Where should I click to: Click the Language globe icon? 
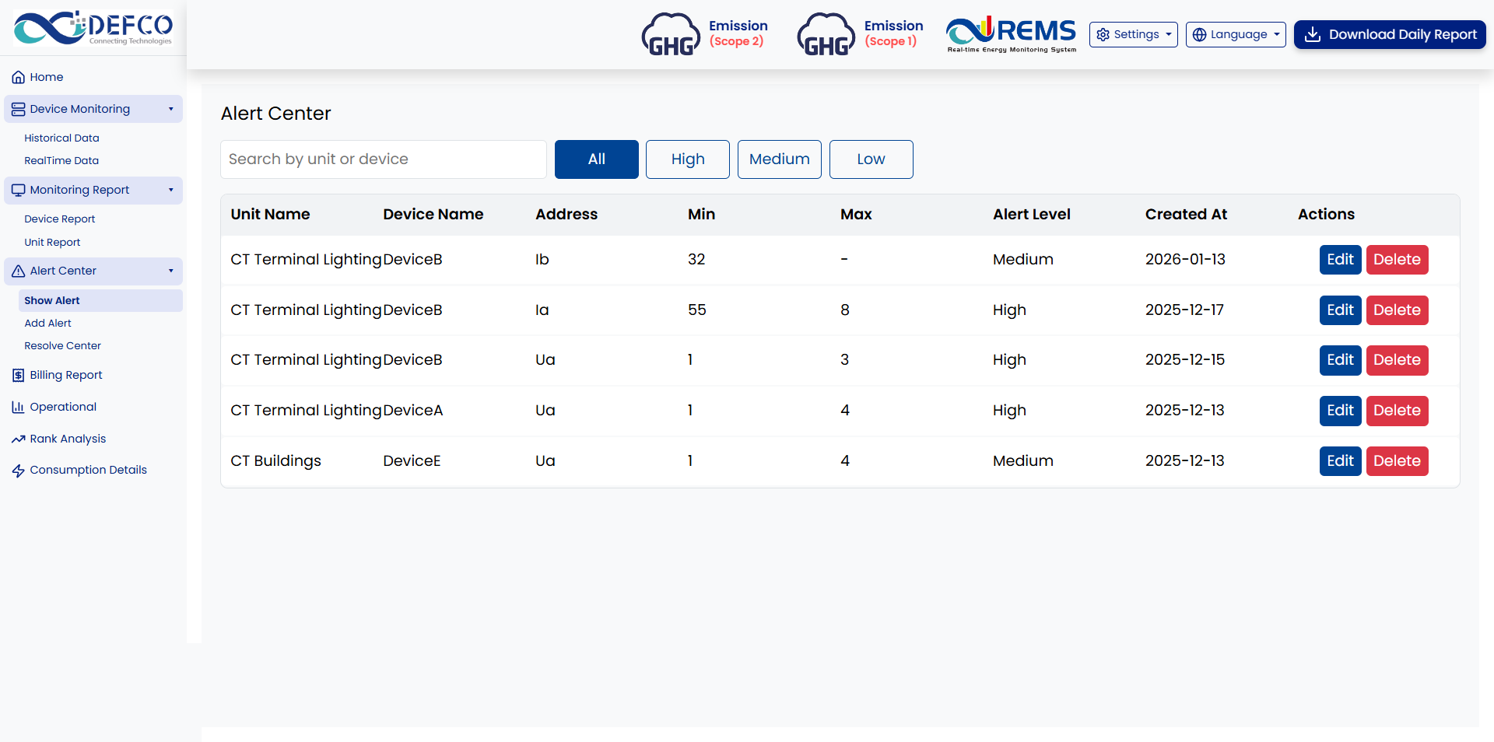pos(1199,34)
